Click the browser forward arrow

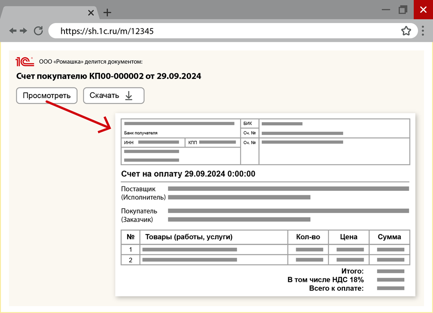pyautogui.click(x=23, y=31)
